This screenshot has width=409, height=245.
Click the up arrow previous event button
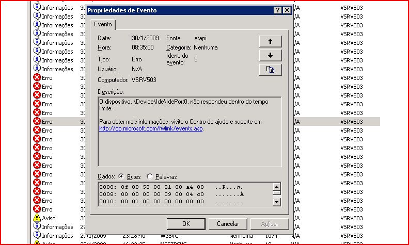[x=270, y=41]
